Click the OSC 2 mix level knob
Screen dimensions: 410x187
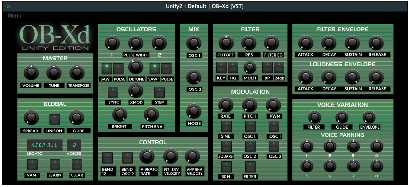[194, 77]
